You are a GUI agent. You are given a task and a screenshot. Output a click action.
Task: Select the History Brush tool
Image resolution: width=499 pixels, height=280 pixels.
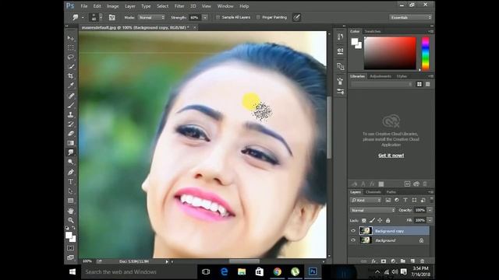click(71, 124)
